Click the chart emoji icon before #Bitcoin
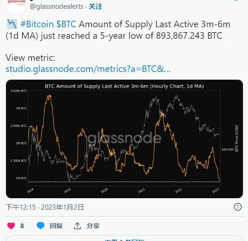Image resolution: width=248 pixels, height=241 pixels. [12, 24]
